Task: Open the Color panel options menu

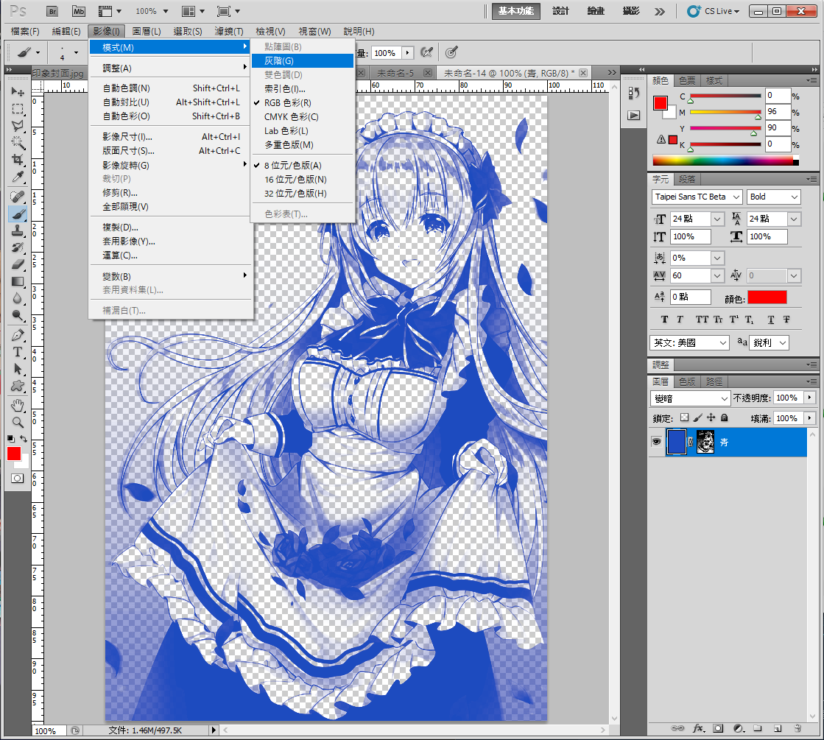Action: pyautogui.click(x=812, y=80)
